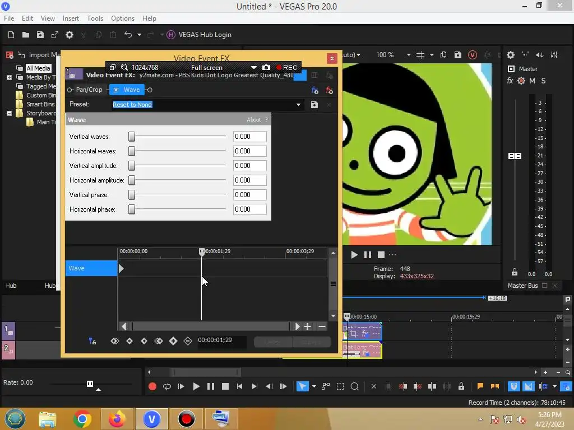Viewport: 574px width, 430px height.
Task: Save the project with the toolbar disk icon
Action: pos(40,35)
